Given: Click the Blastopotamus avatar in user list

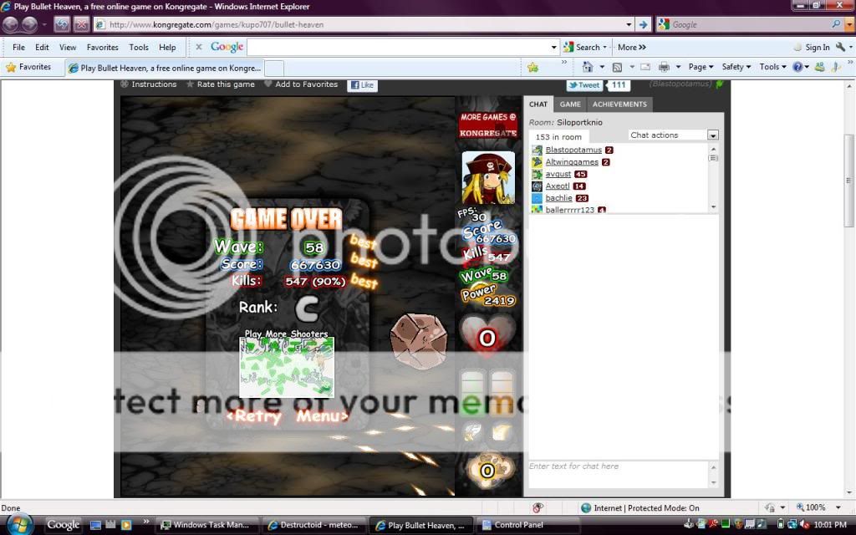Looking at the screenshot, I should tap(537, 150).
